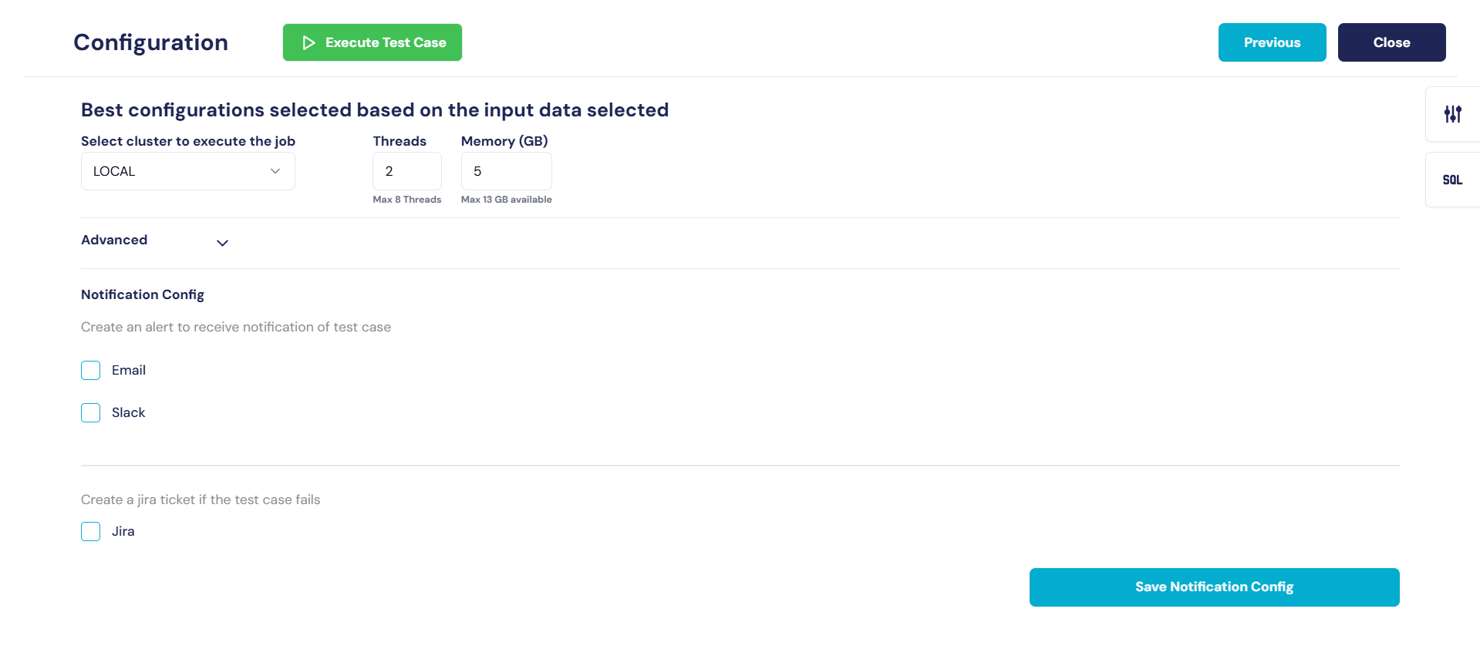Click into the Memory (GB) field
Screen dimensions: 1480x666
[x=506, y=171]
